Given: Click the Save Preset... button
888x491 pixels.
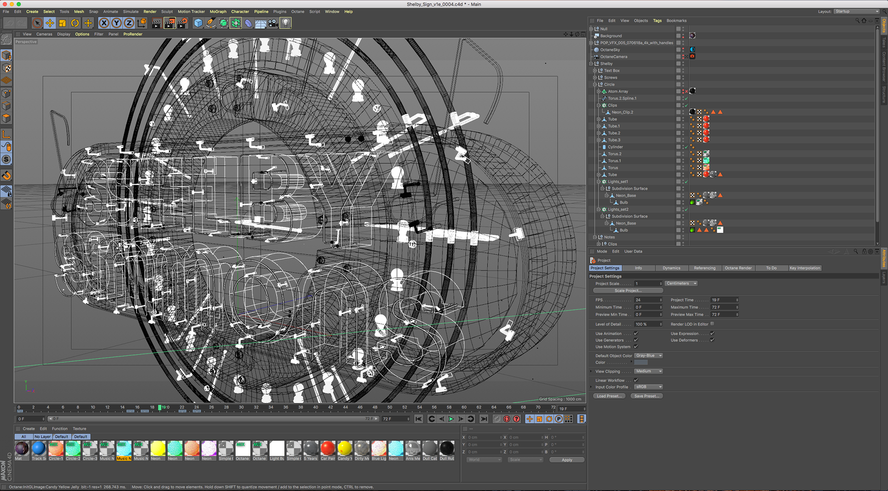Looking at the screenshot, I should [647, 396].
